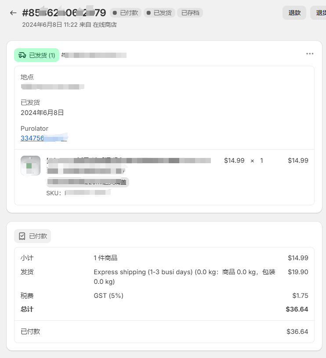The image size is (326, 358).
Task: Click the delivery truck icon on fulfilled badge
Action: (x=22, y=55)
